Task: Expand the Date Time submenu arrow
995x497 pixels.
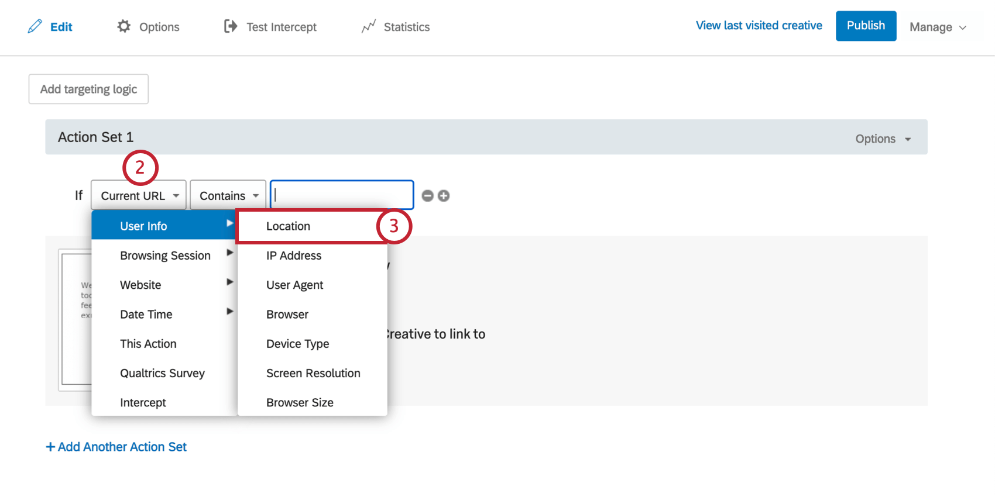Action: point(230,312)
